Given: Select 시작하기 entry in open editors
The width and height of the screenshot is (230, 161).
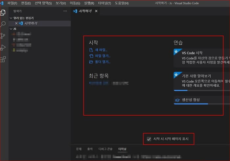Looking at the screenshot, I should [40, 23].
